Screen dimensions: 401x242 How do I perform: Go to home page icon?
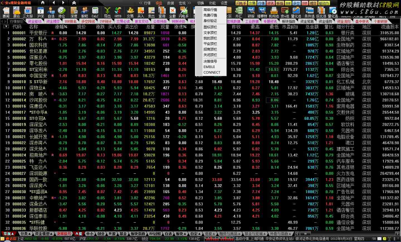[x=43, y=3]
